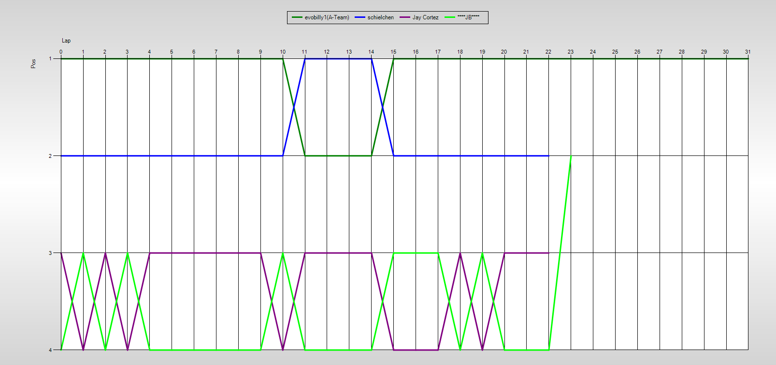
Task: Click the blue schielchen legend line swatch
Action: tap(360, 17)
